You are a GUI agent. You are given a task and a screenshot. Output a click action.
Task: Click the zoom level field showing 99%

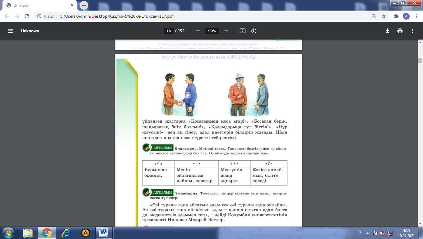point(212,31)
